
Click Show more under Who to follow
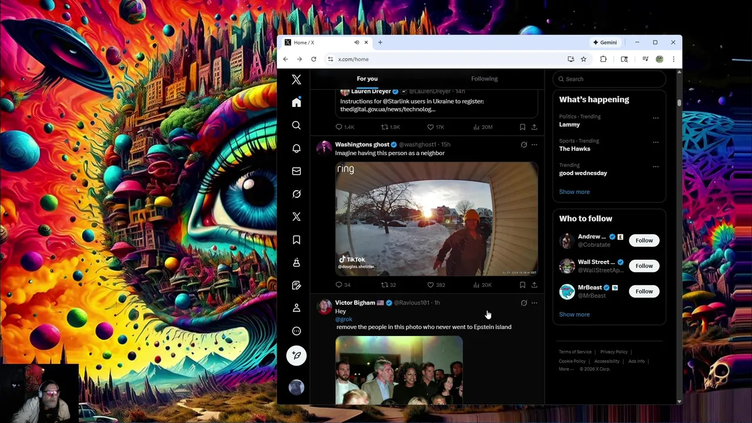(574, 314)
